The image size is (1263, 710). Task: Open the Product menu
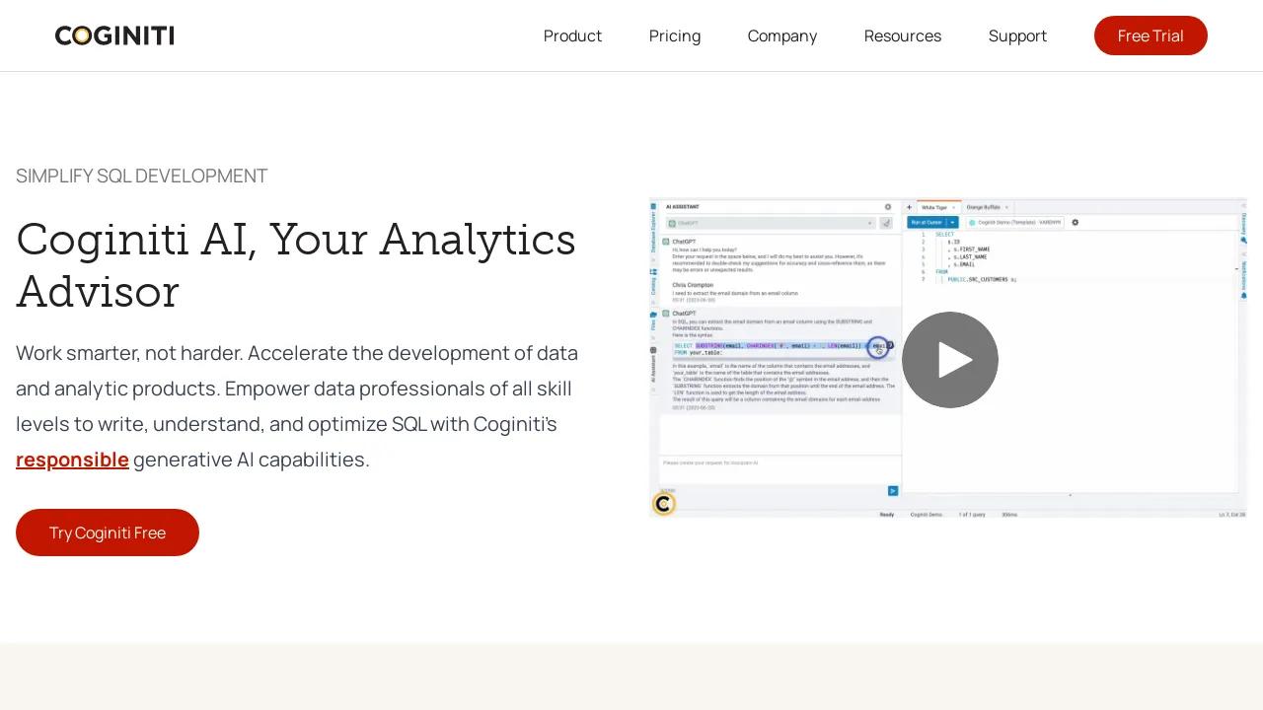click(572, 35)
